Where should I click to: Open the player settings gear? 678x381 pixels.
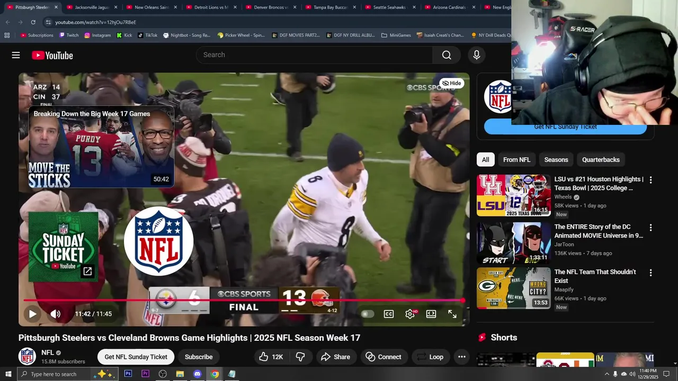(x=410, y=314)
